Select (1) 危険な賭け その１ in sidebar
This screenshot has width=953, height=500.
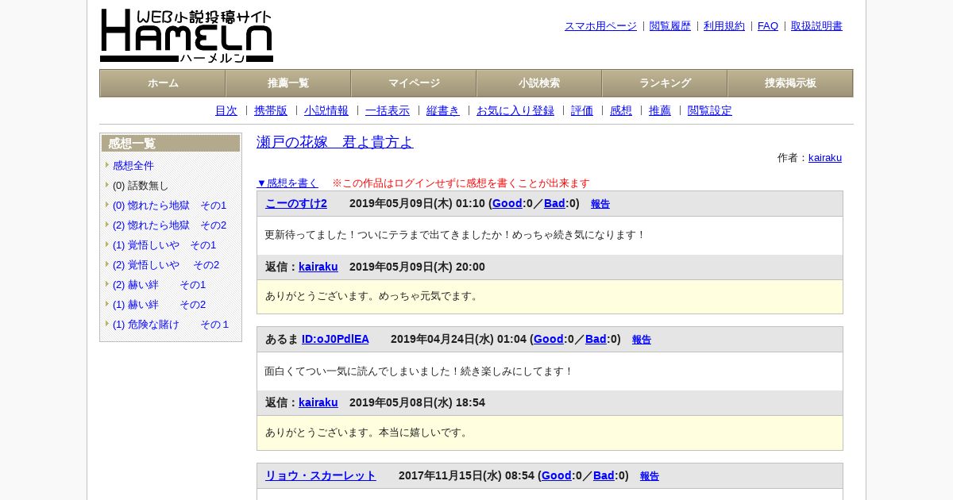(171, 325)
